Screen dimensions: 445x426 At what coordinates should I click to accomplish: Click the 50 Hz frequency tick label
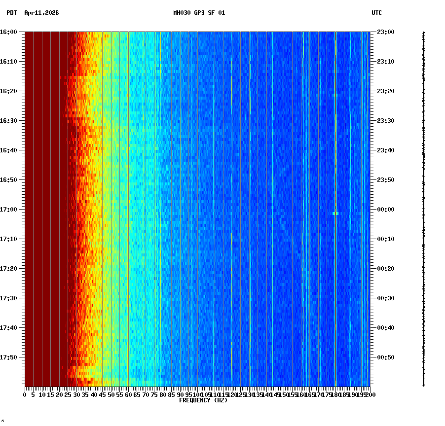(x=110, y=394)
